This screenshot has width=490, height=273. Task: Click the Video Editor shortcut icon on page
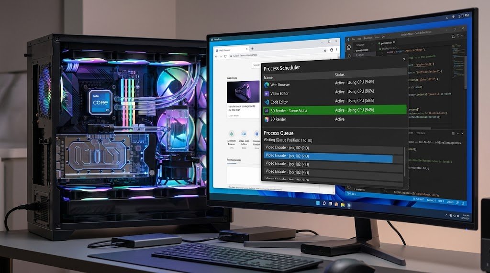[x=244, y=134]
